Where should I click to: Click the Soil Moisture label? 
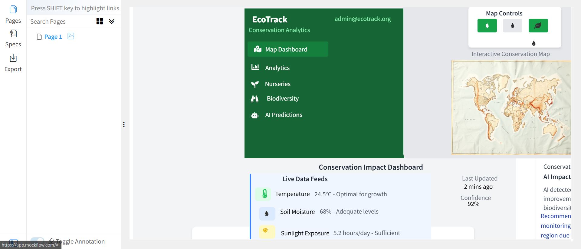[x=297, y=212]
